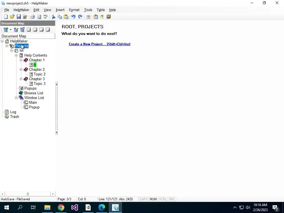This screenshot has height=213, width=284.
Task: Select the Log tree item
Action: [13, 112]
